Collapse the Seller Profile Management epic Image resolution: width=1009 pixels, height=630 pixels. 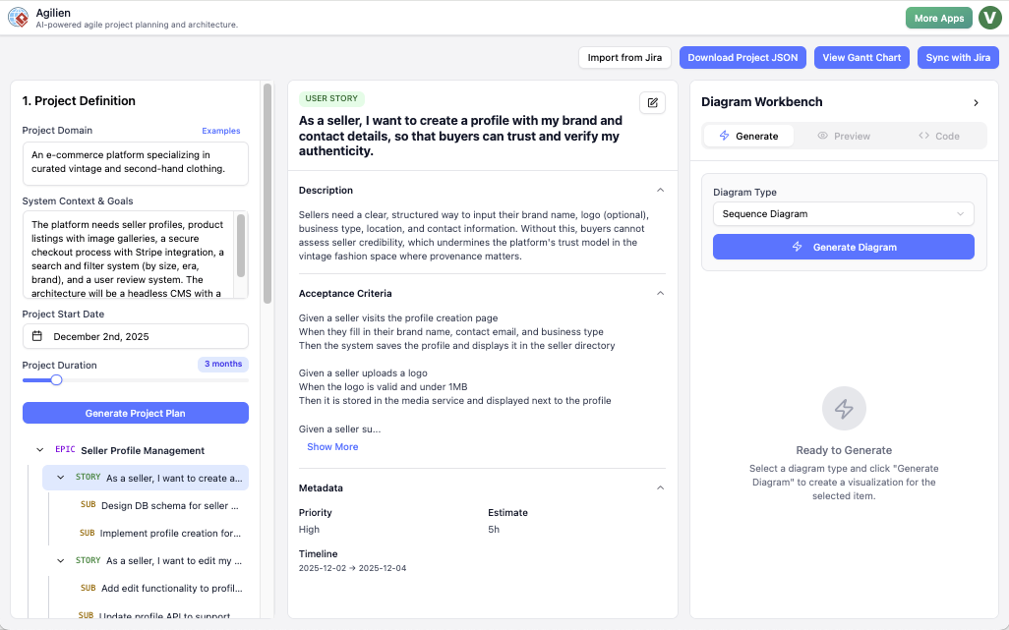click(x=40, y=450)
